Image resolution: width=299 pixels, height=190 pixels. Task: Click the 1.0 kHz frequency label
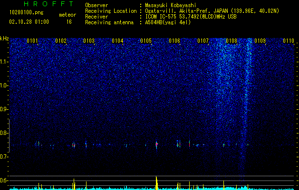(4, 85)
